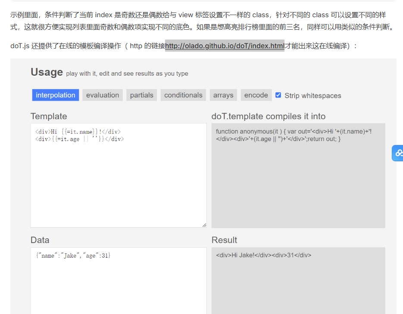The width and height of the screenshot is (403, 314).
Task: Switch to the evaluation tab
Action: click(x=103, y=95)
